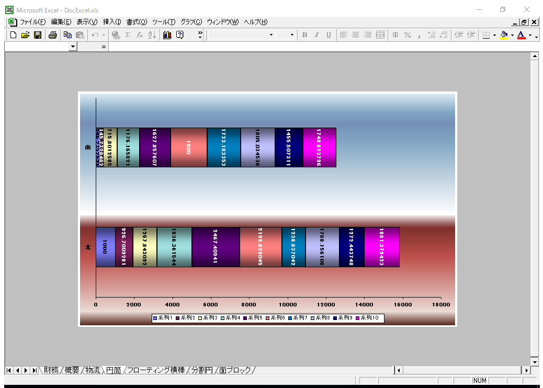Open the Office Assistant help icon

tap(180, 35)
